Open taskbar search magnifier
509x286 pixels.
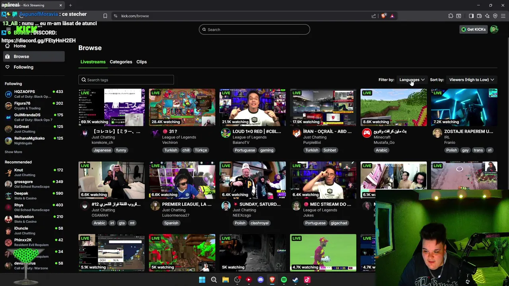coord(214,280)
